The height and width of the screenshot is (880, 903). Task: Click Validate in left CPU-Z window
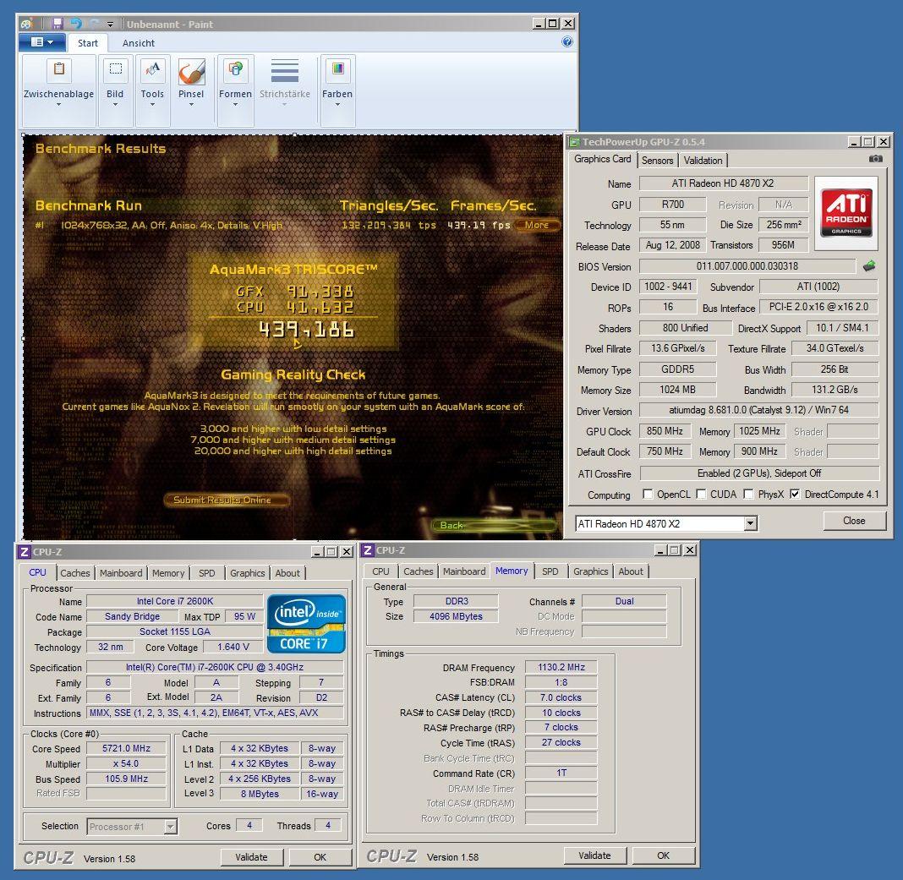point(252,857)
